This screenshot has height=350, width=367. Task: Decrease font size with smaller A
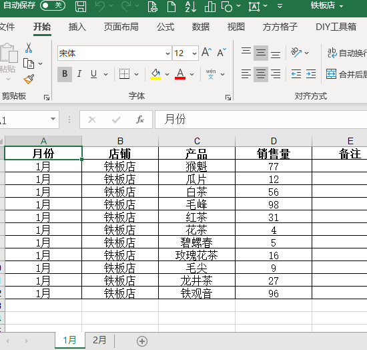point(222,52)
